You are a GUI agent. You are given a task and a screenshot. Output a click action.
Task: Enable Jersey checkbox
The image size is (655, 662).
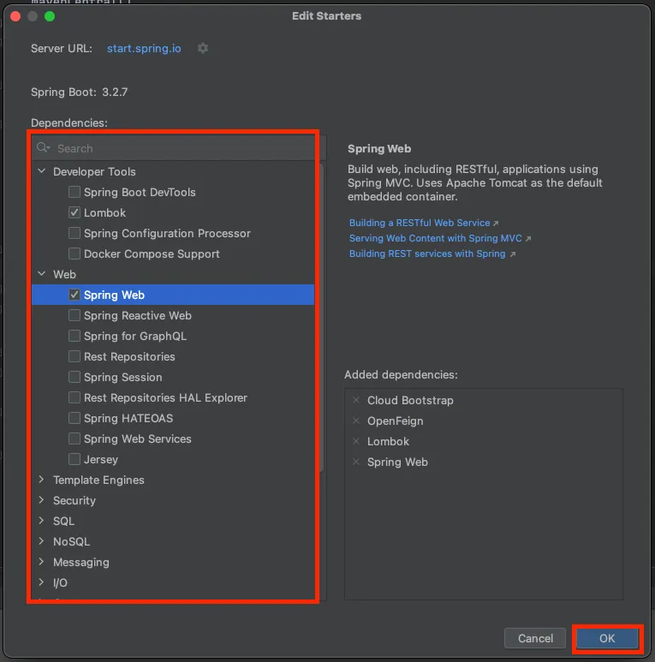74,459
